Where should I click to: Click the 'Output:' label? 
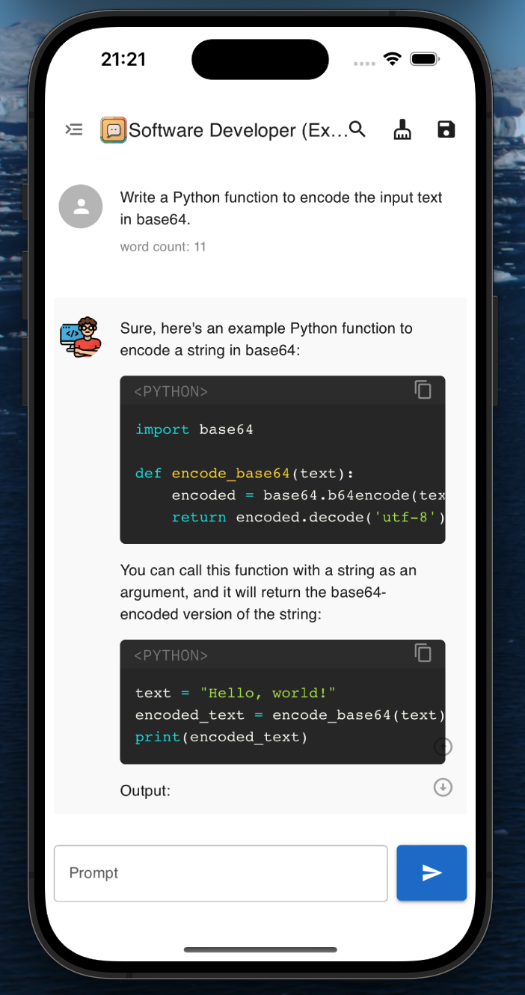tap(145, 791)
